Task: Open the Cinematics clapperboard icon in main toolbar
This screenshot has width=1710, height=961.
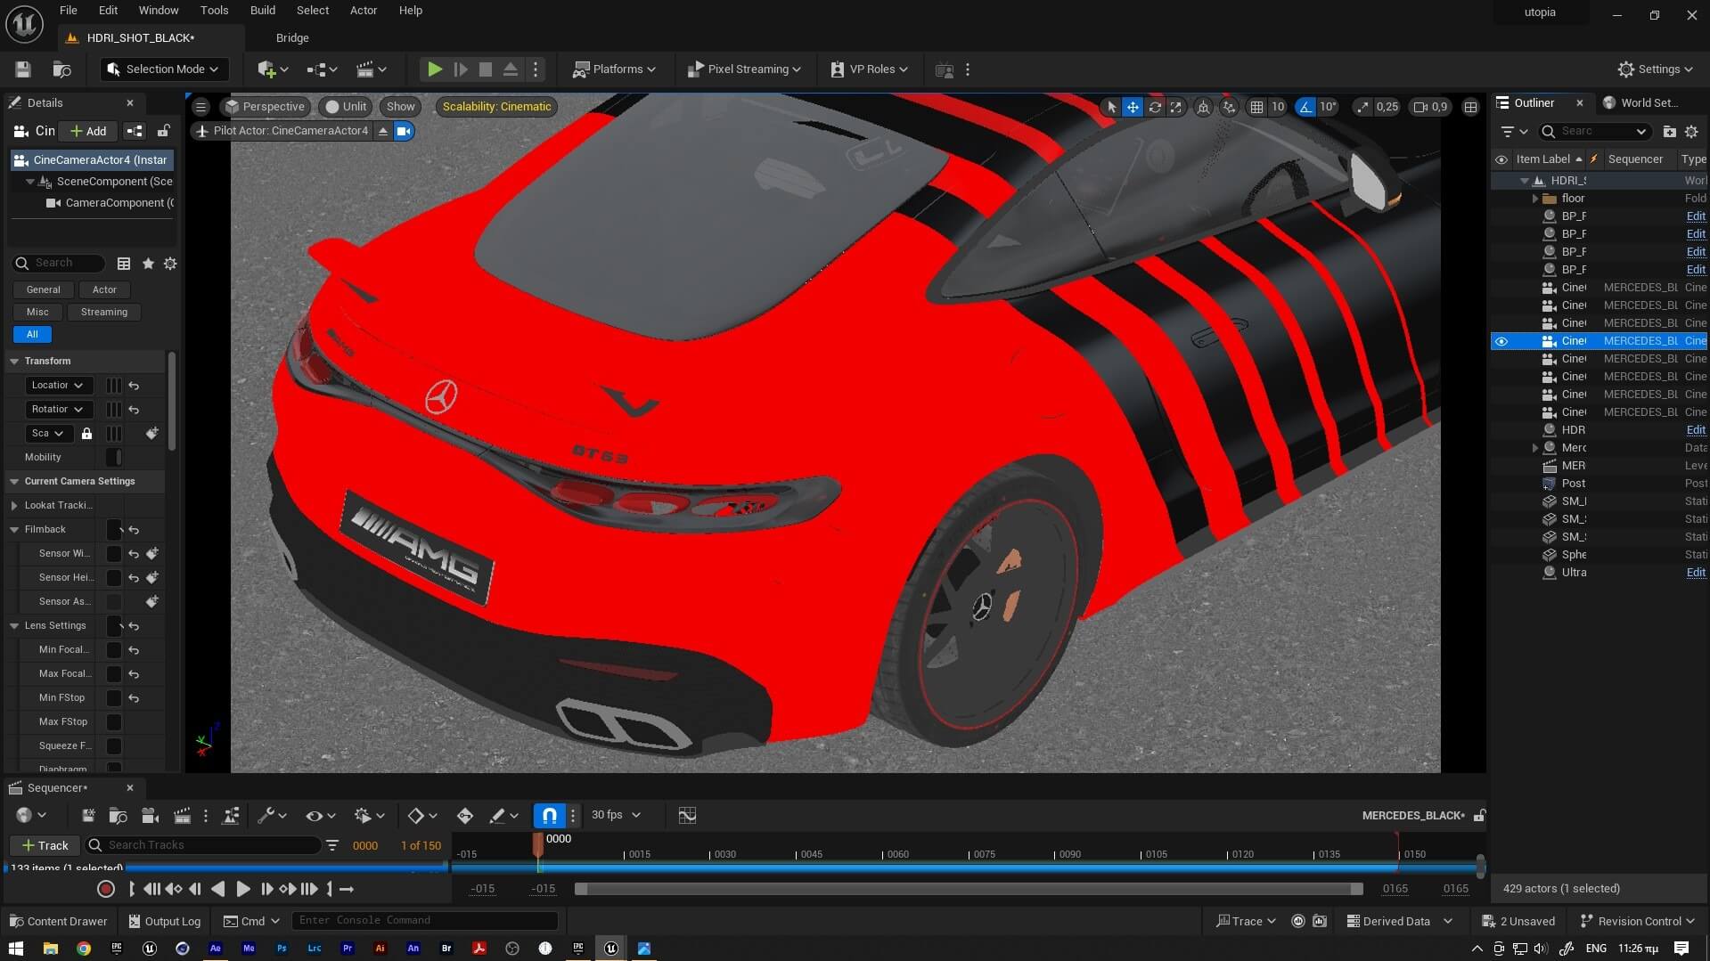Action: [367, 69]
